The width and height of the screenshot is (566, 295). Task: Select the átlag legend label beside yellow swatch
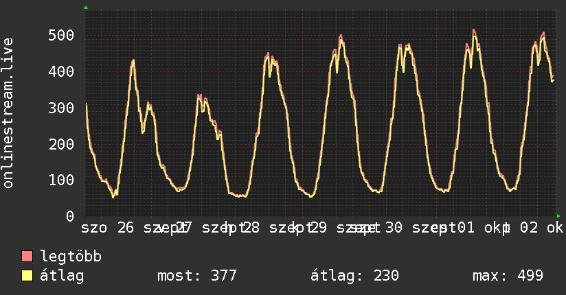(x=62, y=276)
